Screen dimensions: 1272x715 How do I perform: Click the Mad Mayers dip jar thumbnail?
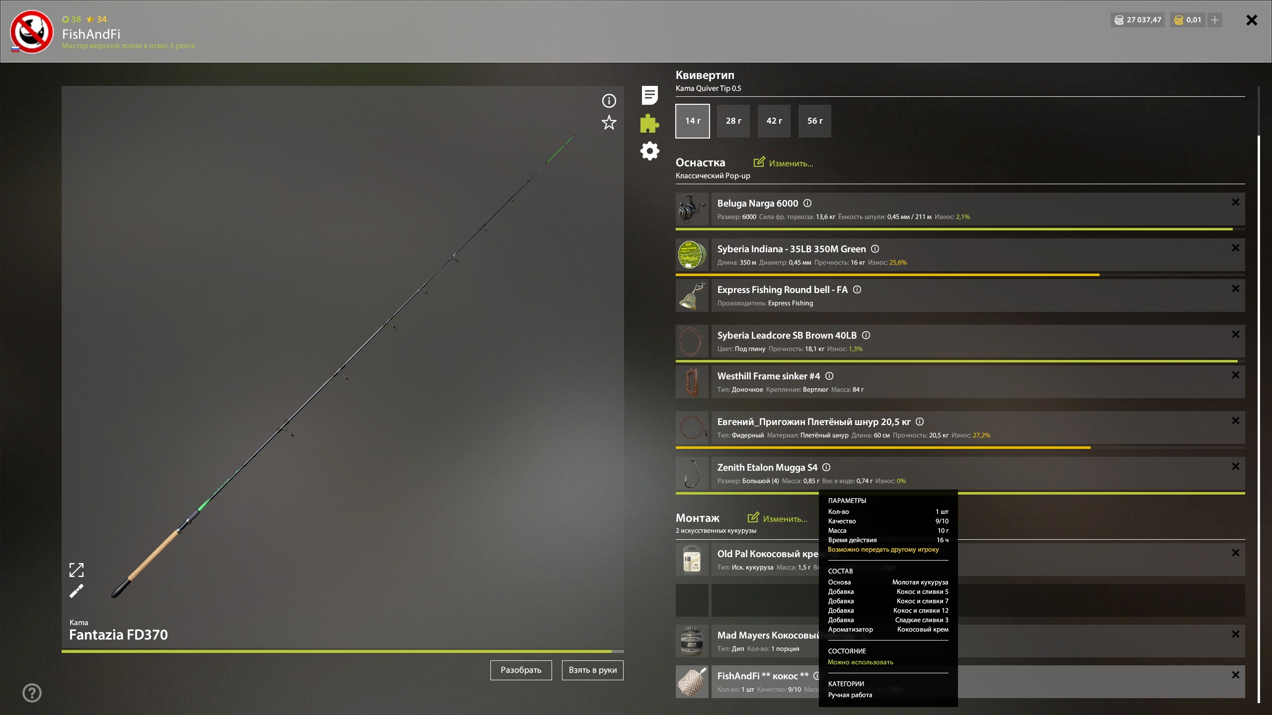pos(692,641)
